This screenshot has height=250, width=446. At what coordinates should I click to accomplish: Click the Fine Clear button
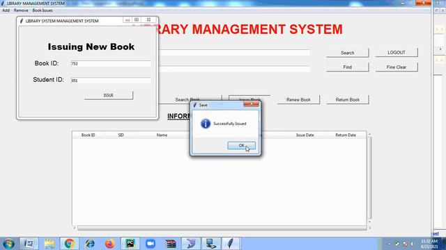pyautogui.click(x=397, y=67)
